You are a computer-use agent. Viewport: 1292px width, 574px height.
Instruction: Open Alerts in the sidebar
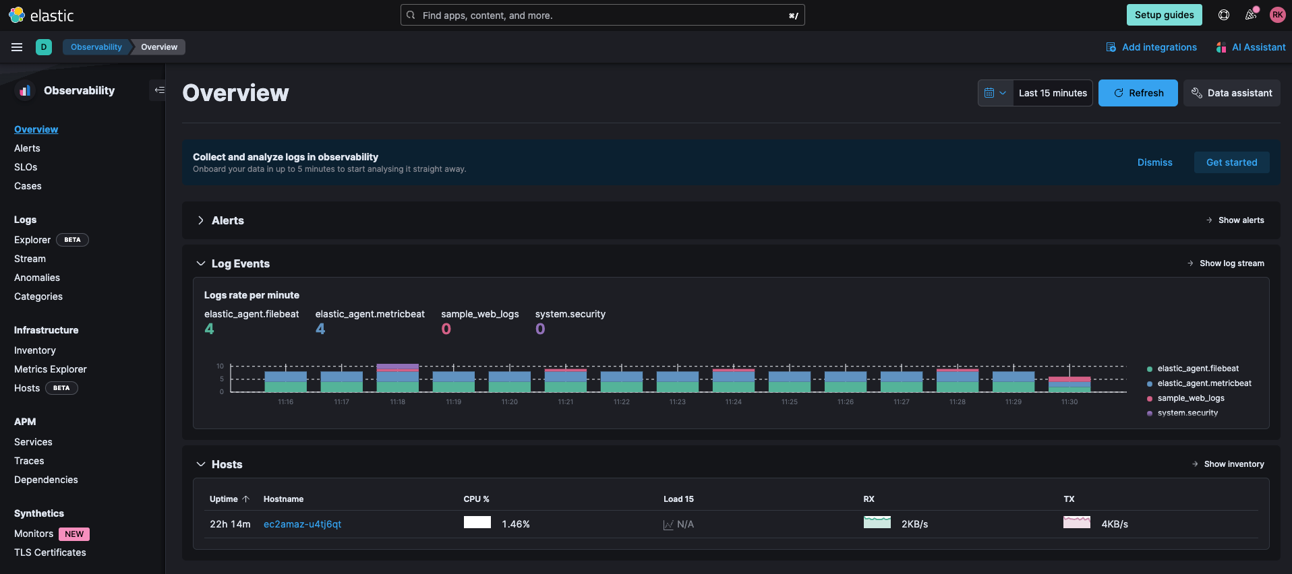[27, 148]
